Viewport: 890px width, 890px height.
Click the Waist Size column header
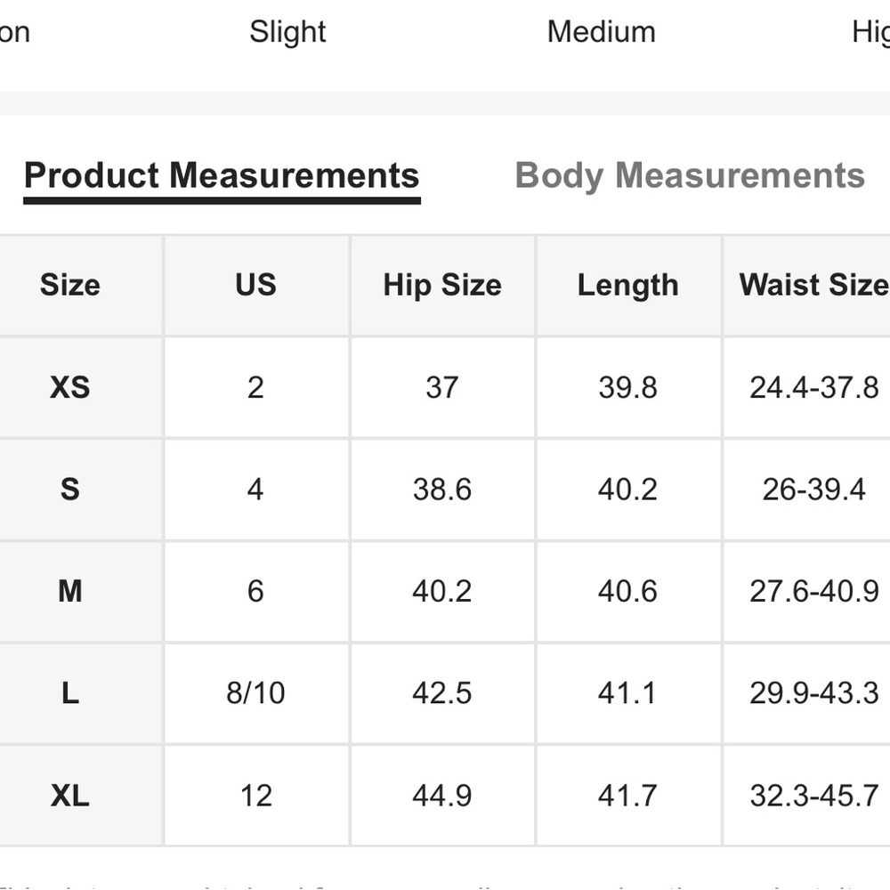click(x=812, y=285)
